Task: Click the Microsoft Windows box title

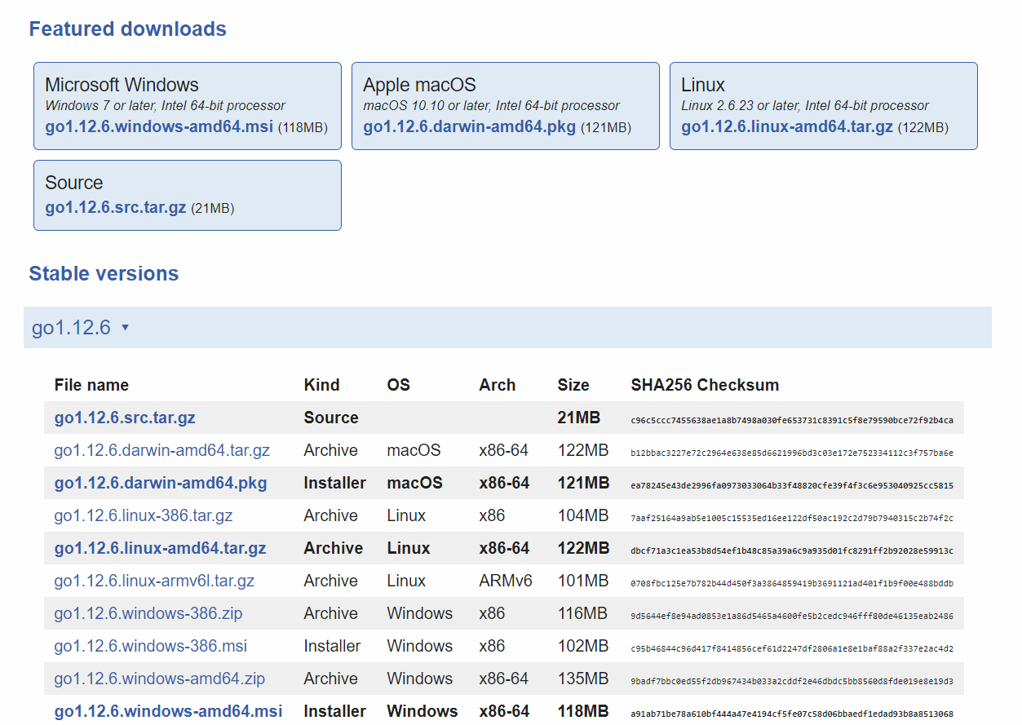Action: click(x=122, y=85)
